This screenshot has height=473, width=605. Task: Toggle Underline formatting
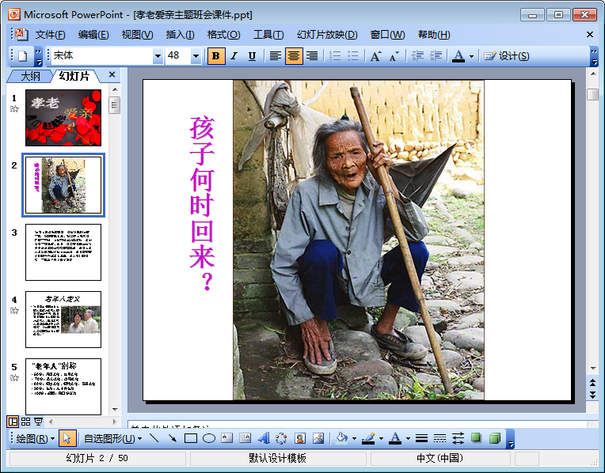(x=252, y=56)
